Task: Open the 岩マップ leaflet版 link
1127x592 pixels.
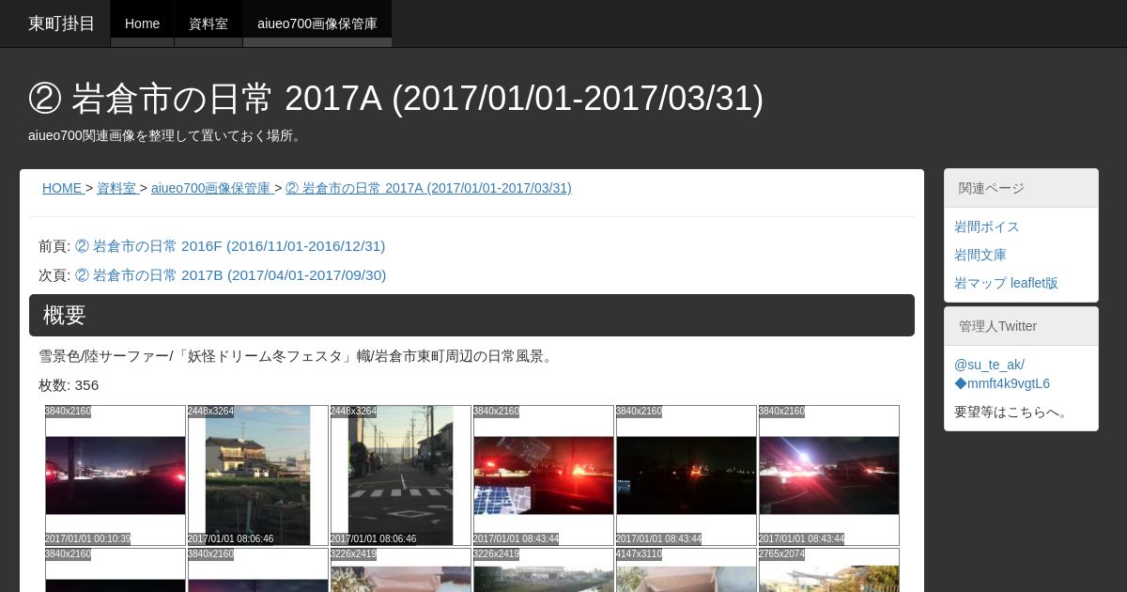Action: tap(1006, 283)
